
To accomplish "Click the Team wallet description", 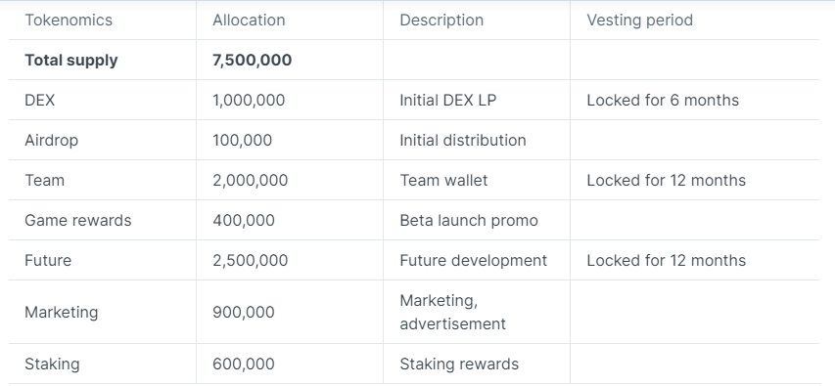I will click(x=443, y=180).
